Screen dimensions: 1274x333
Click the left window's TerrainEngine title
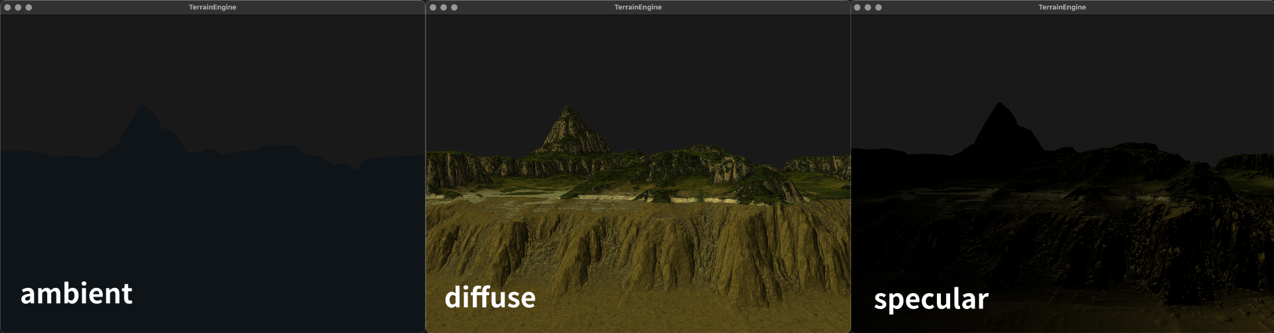pos(213,7)
